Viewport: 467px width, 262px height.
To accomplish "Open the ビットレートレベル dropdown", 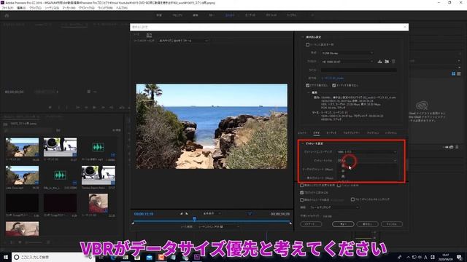I will point(367,160).
